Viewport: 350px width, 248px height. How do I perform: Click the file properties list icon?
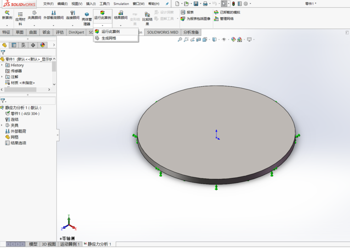[x=239, y=4]
